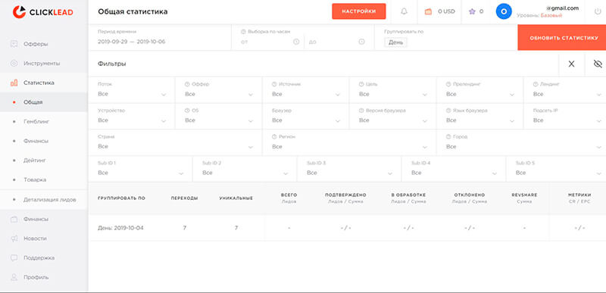Open the Sub ID 5 dropdown
Screen dimensions: 606x293
(556, 169)
